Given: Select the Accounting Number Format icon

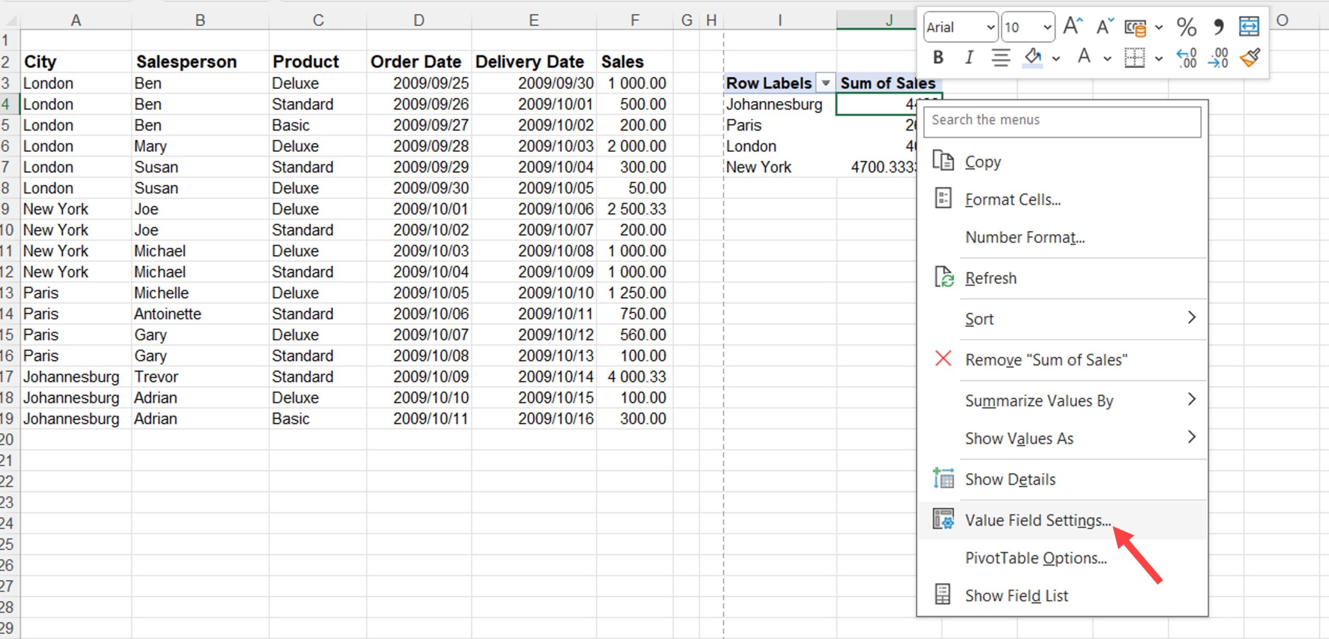Looking at the screenshot, I should tap(1136, 27).
